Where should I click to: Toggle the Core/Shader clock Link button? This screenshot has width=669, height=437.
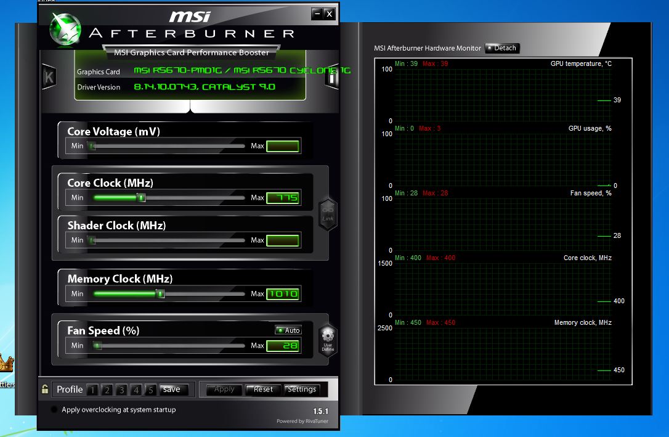pyautogui.click(x=328, y=214)
